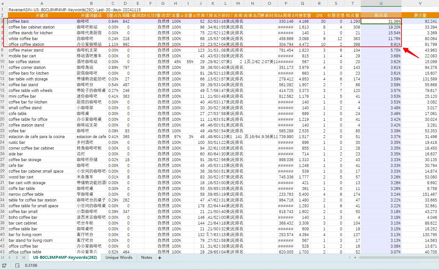The image size is (439, 270).
Task: Jump to last sheet navigation arrow
Action: [x=23, y=258]
